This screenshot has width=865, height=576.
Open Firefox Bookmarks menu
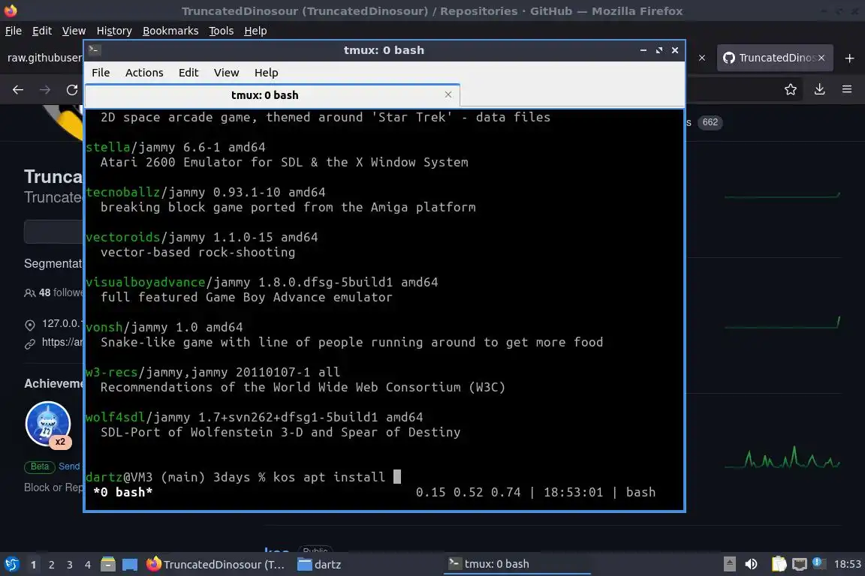click(170, 31)
